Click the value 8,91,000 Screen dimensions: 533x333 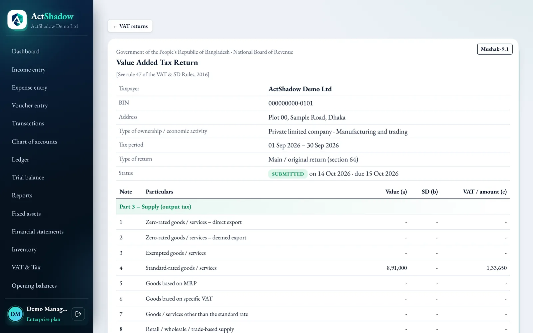tap(397, 268)
